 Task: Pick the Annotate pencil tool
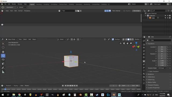(x=3, y=68)
